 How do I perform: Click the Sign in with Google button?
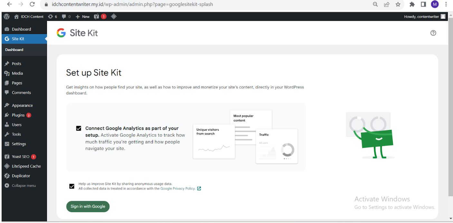pos(88,207)
